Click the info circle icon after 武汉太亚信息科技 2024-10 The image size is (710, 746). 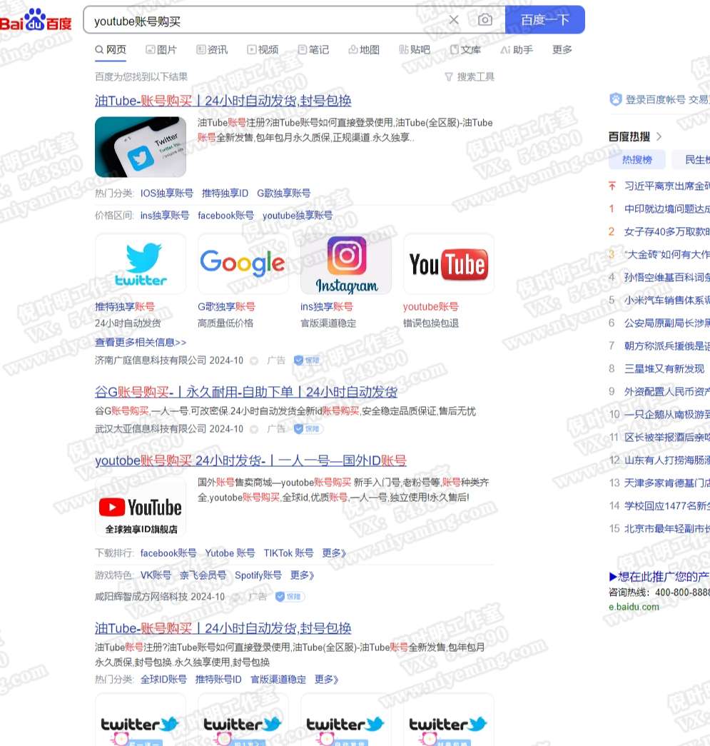(x=254, y=430)
